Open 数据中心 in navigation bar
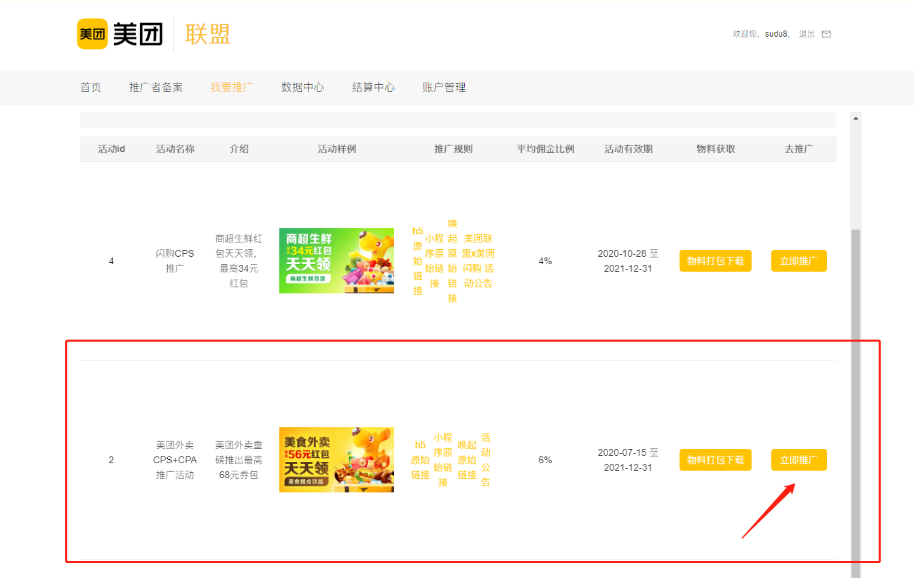 point(302,87)
